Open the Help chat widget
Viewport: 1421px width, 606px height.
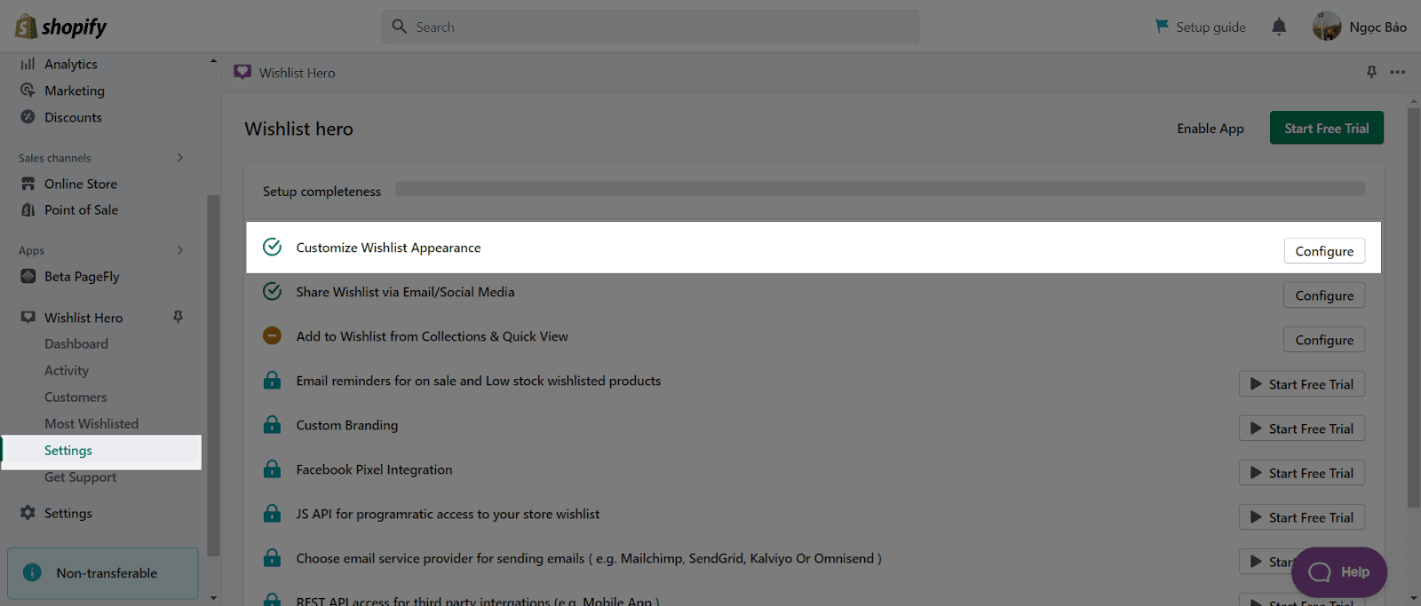click(x=1339, y=572)
